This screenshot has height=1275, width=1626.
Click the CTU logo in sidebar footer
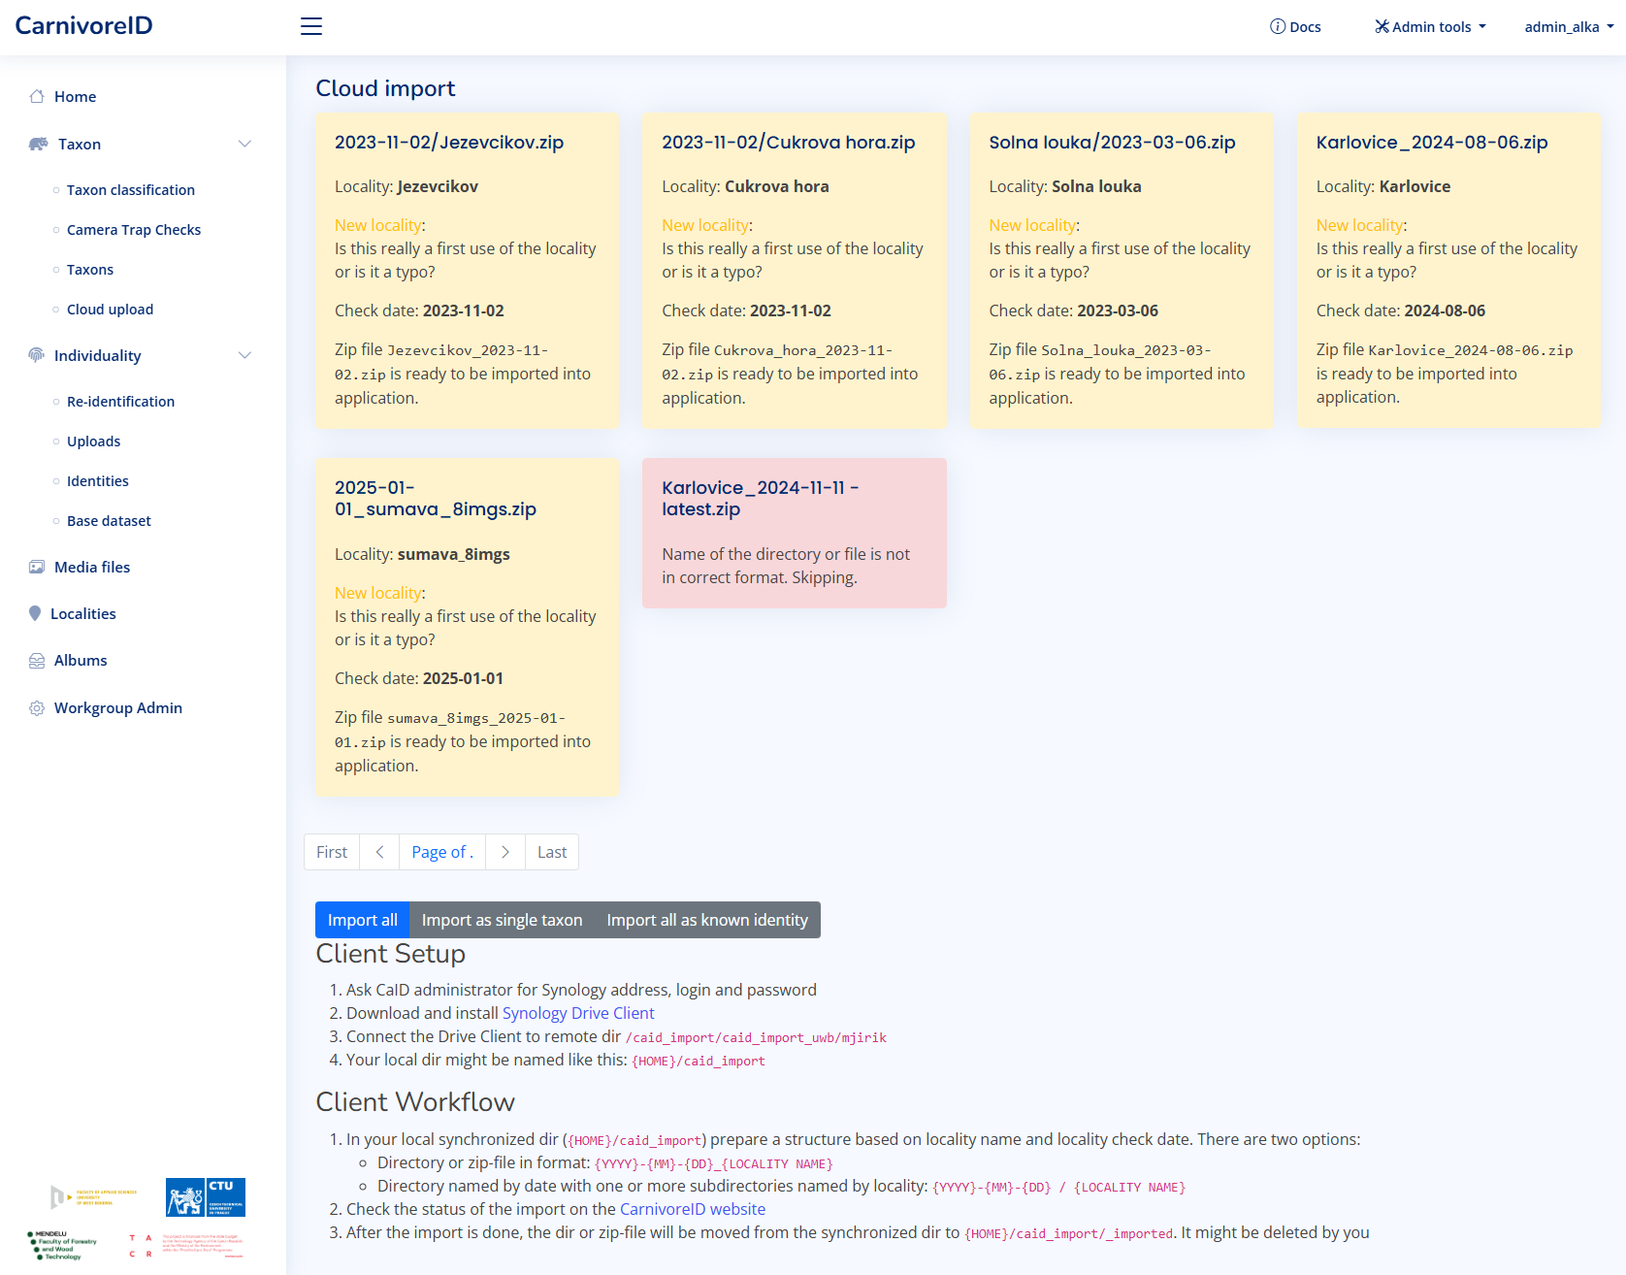point(206,1197)
